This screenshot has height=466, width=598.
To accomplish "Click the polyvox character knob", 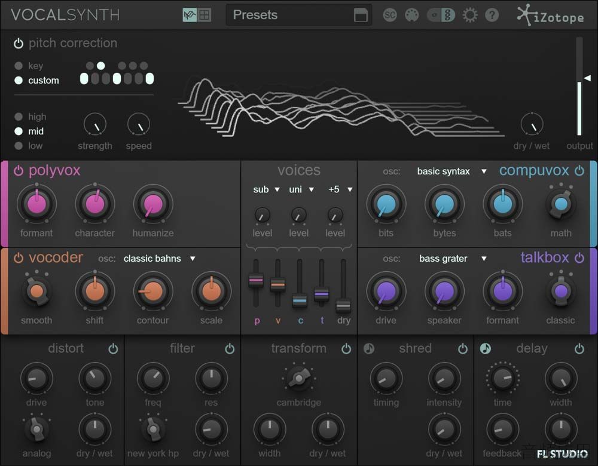I will pos(95,204).
